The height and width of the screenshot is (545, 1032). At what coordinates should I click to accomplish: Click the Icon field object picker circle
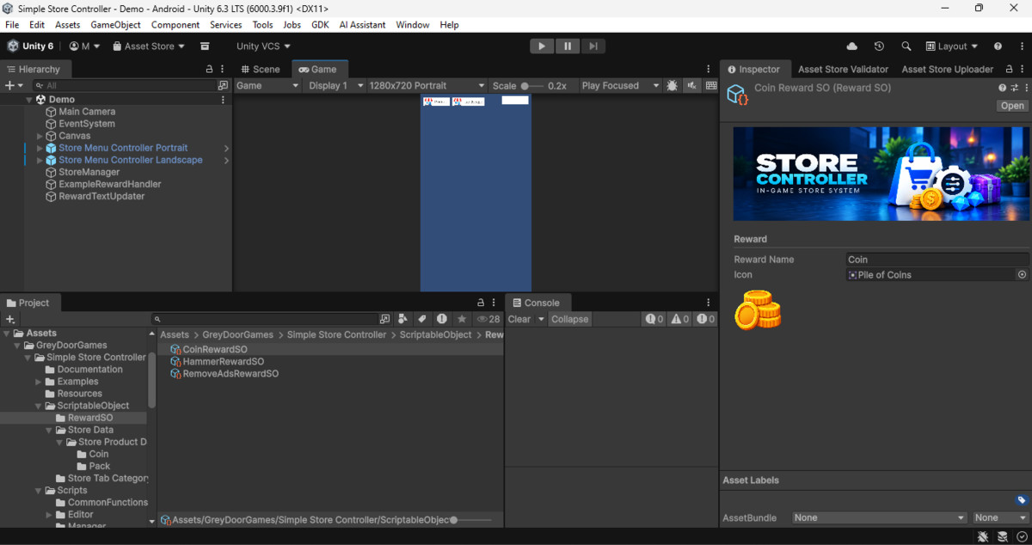coord(1022,275)
